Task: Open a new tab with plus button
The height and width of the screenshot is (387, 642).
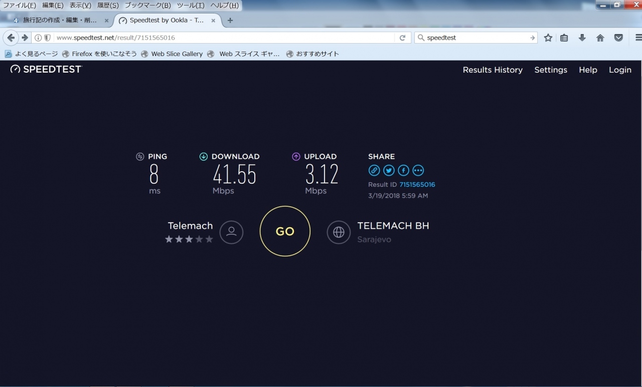Action: tap(230, 21)
